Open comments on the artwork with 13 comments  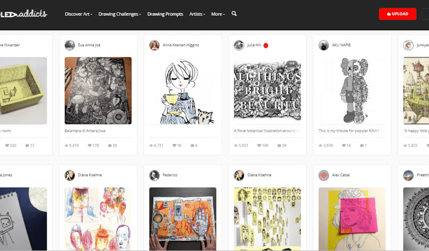pyautogui.click(x=27, y=145)
